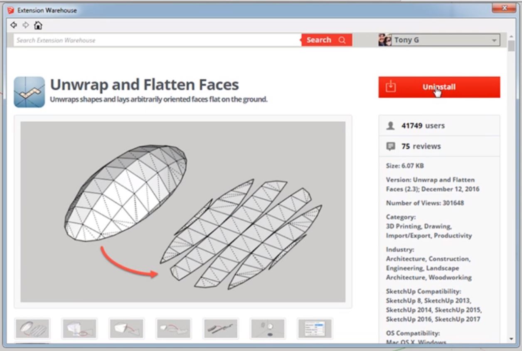Click the Number of Views: 301648 text
Image resolution: width=522 pixels, height=351 pixels.
click(x=425, y=203)
